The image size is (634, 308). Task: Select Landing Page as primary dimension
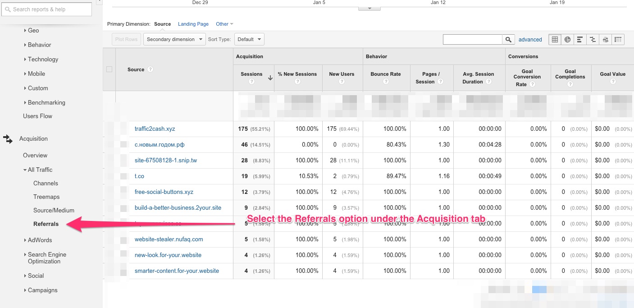[x=193, y=24]
